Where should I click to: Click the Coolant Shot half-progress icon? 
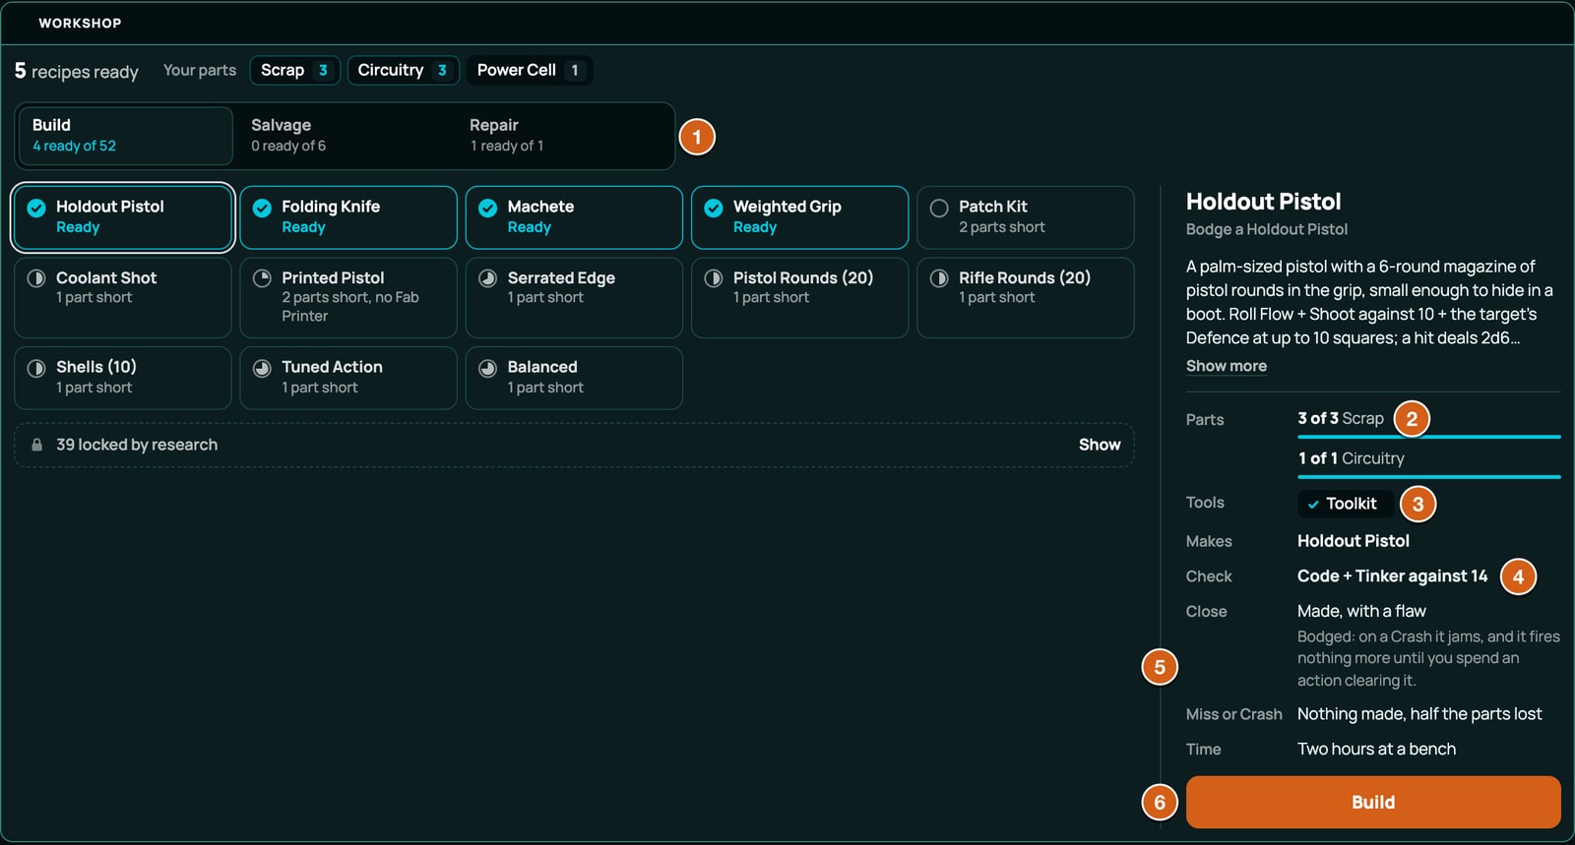click(x=36, y=278)
